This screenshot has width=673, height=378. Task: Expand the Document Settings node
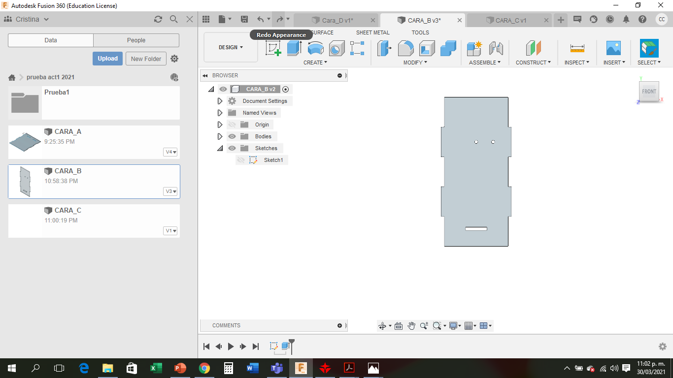tap(220, 101)
